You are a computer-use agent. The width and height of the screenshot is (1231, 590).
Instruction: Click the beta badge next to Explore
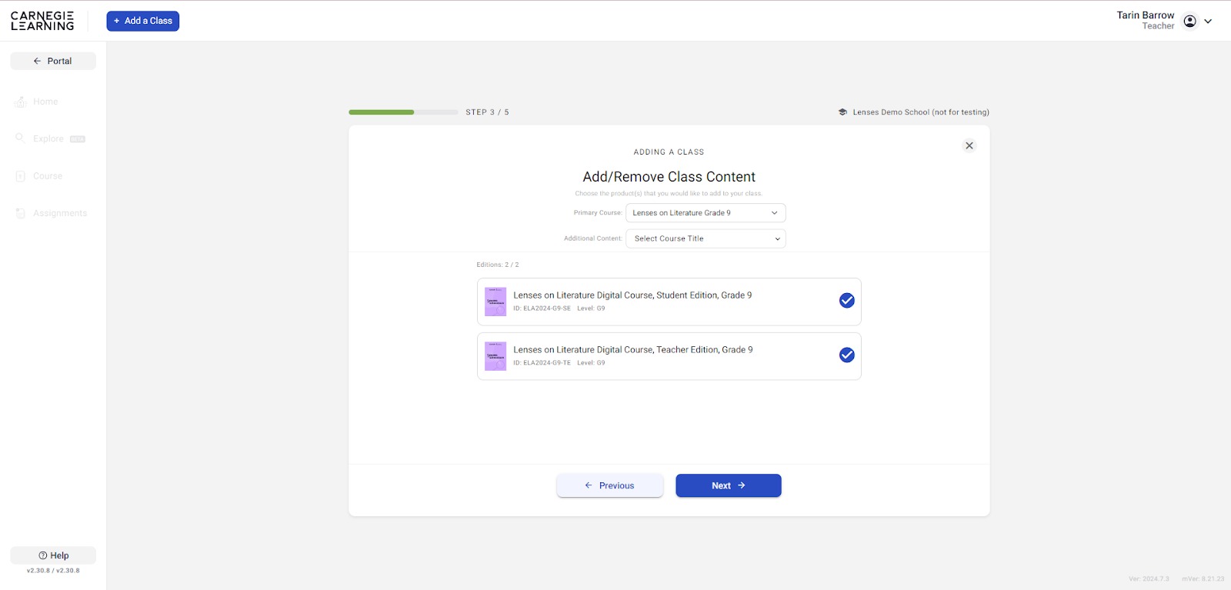click(x=78, y=139)
